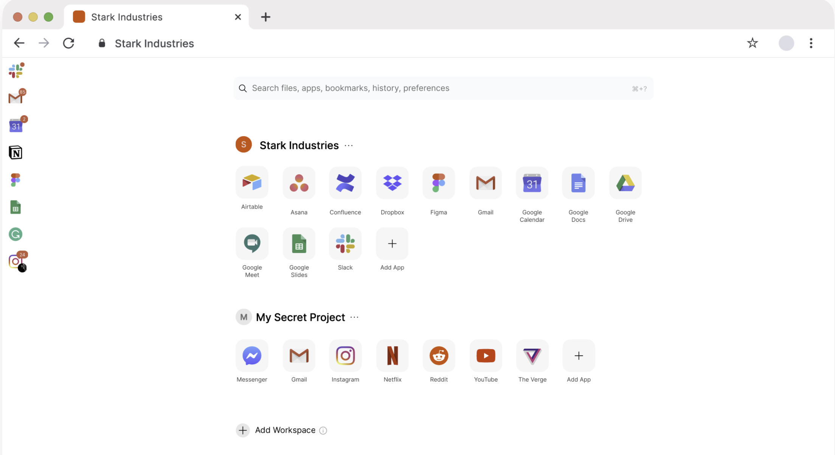This screenshot has height=455, width=835.
Task: Open The Verge app tile
Action: (x=532, y=356)
